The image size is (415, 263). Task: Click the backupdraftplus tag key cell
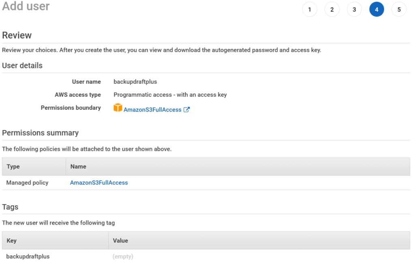coord(28,257)
